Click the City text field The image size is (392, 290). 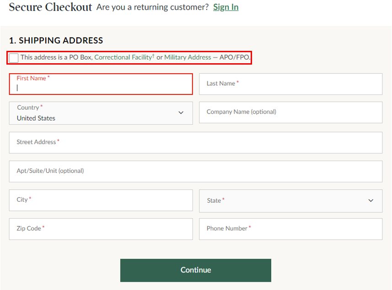pos(101,200)
